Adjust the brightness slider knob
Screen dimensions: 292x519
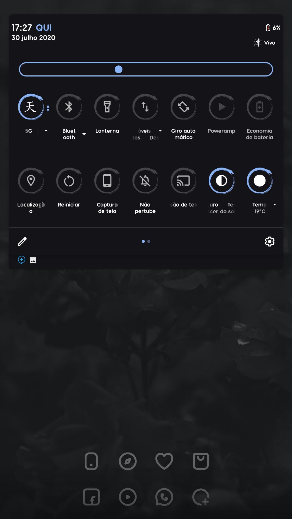coord(118,69)
